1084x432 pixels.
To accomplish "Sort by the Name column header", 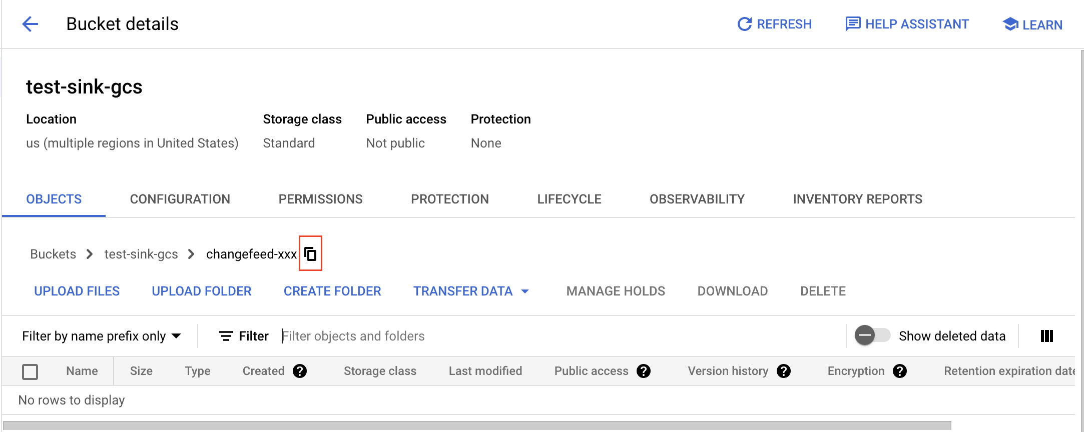I will point(82,371).
